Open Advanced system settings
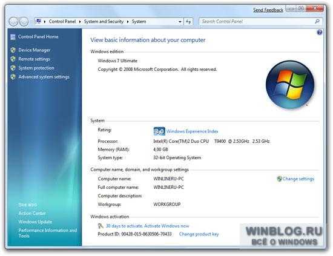Image resolution: width=333 pixels, height=256 pixels. coord(44,77)
